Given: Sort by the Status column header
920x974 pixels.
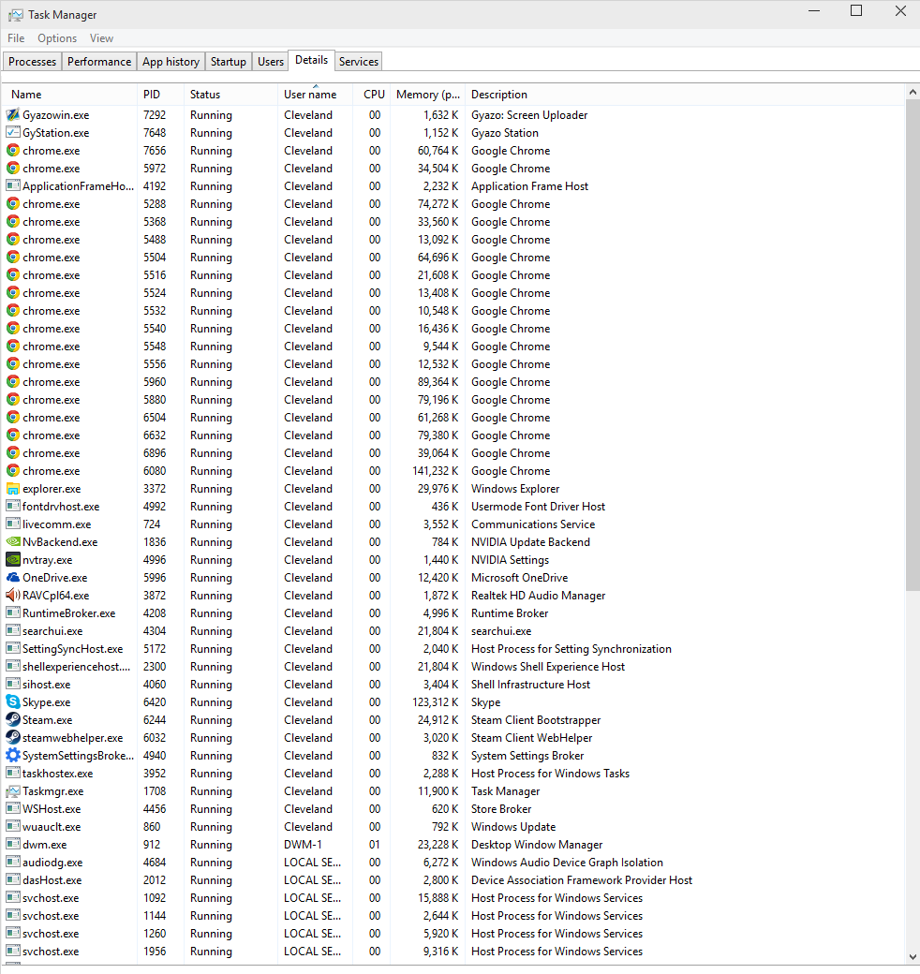Looking at the screenshot, I should [230, 95].
